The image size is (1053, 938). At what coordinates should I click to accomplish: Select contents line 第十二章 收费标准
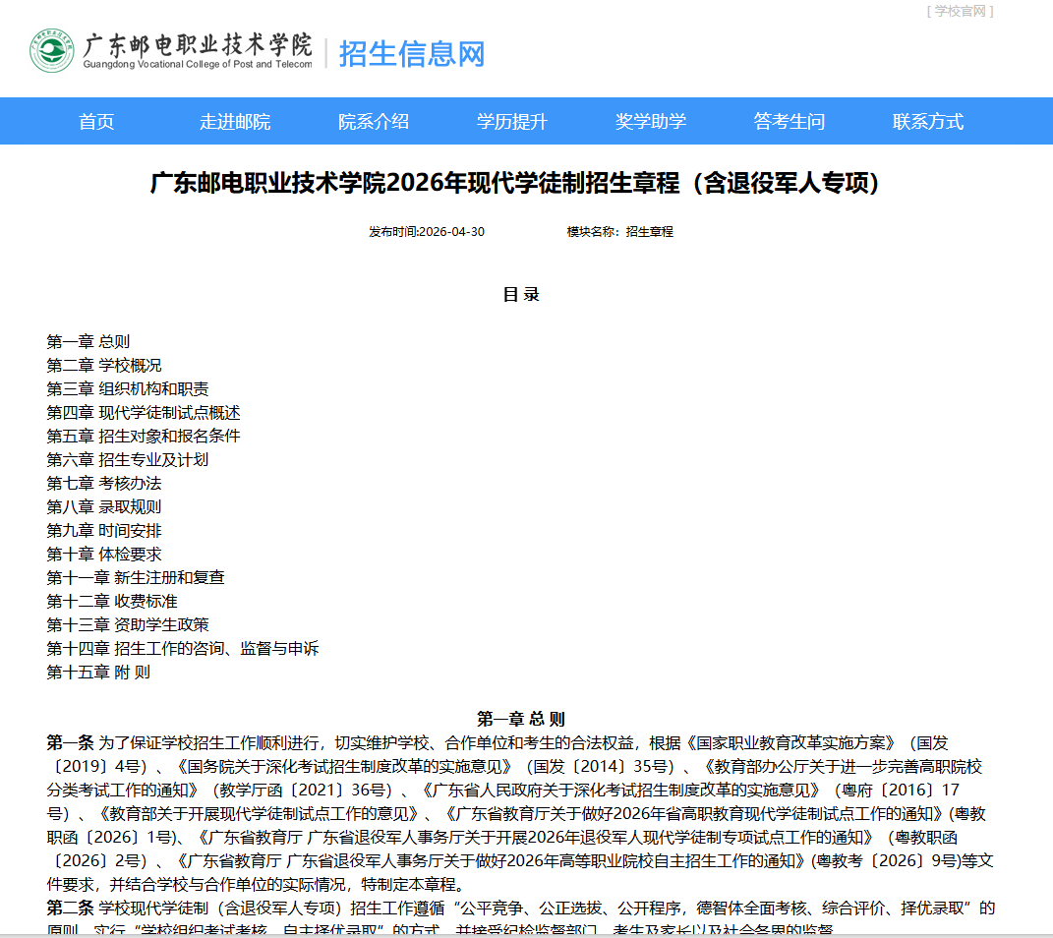[112, 601]
